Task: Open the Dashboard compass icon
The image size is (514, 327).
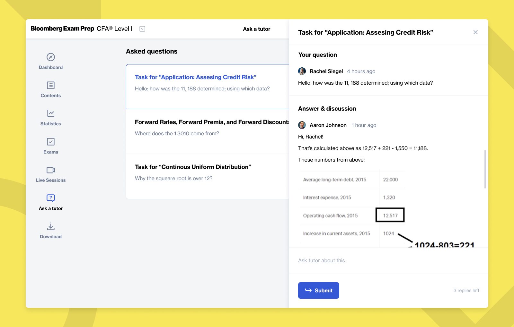Action: [x=51, y=57]
